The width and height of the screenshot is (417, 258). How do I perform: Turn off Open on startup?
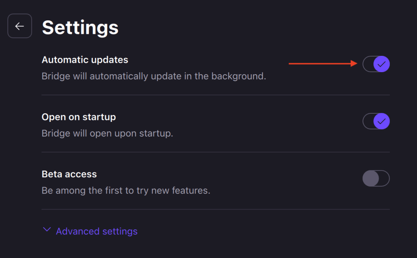(x=376, y=121)
